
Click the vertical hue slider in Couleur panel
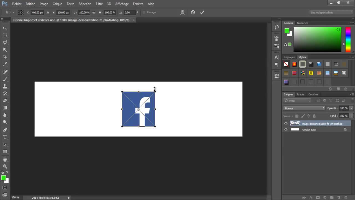348,39
